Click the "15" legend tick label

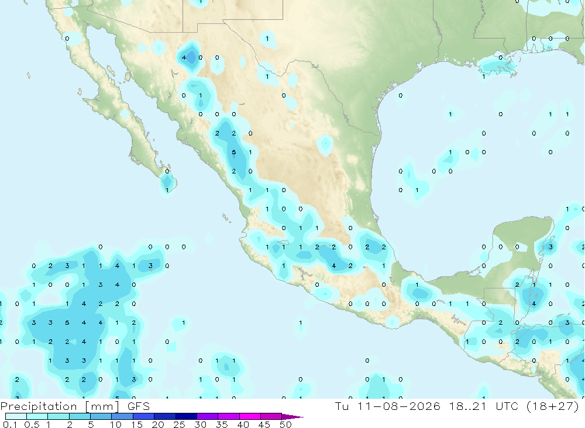tap(137, 424)
